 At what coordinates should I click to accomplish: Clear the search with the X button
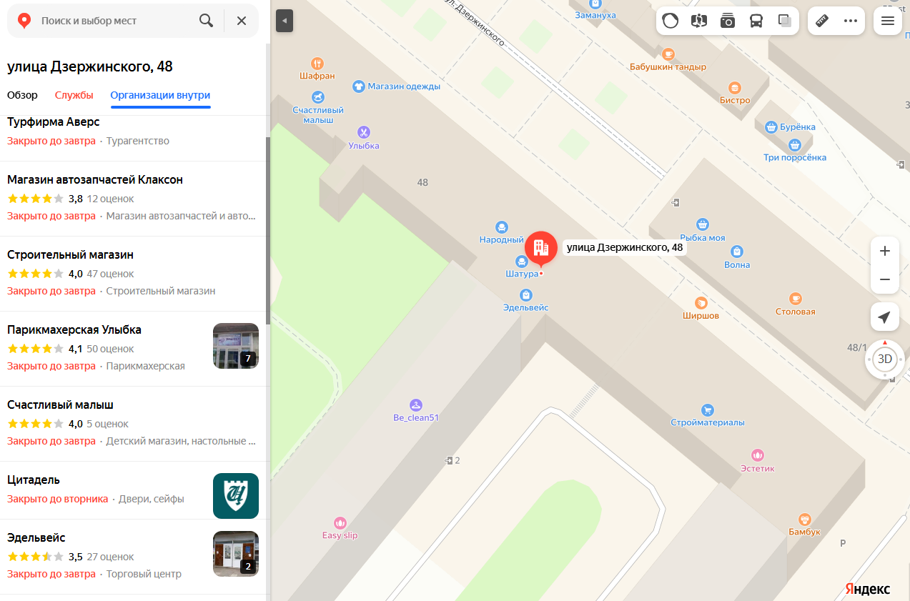pyautogui.click(x=242, y=21)
